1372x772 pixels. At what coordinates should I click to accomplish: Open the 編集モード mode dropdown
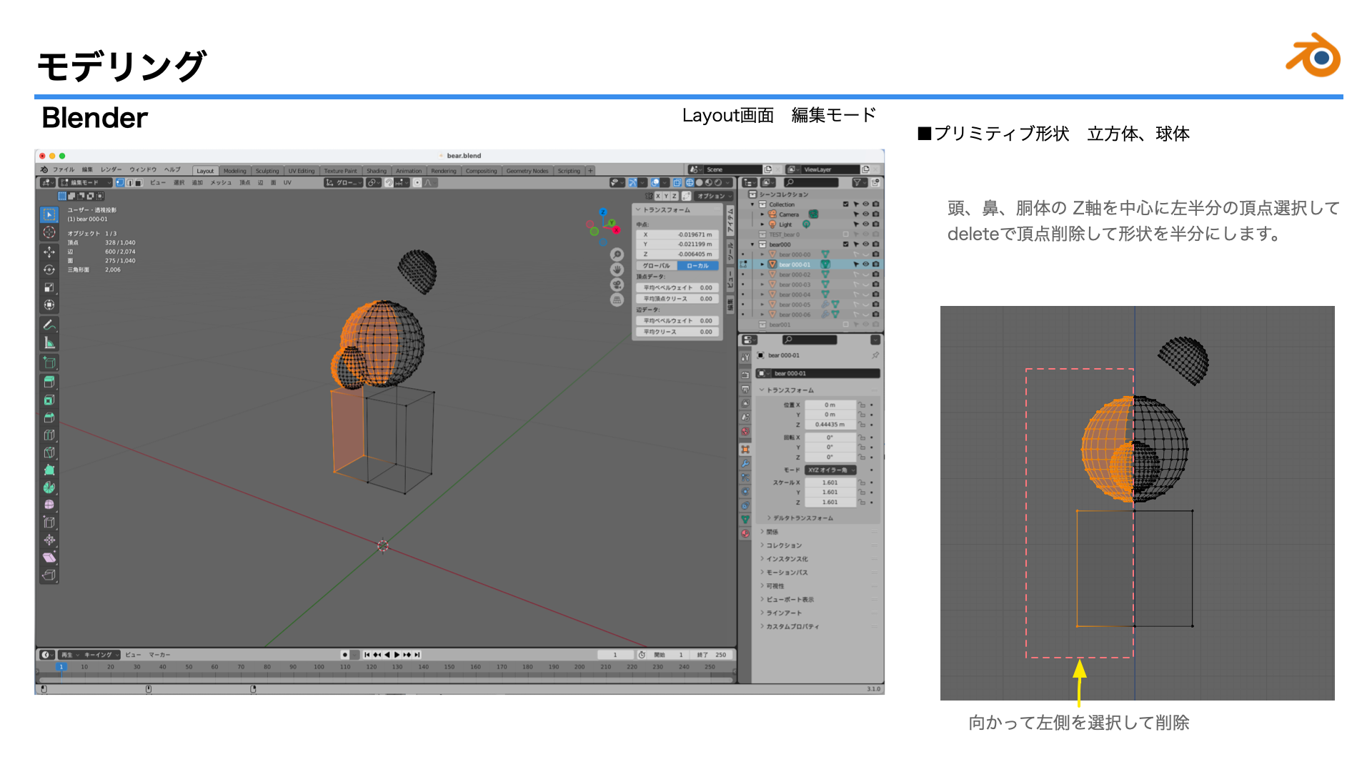click(86, 182)
